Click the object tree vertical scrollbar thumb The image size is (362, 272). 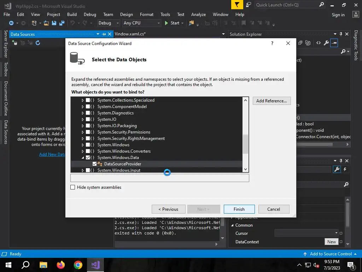245,144
